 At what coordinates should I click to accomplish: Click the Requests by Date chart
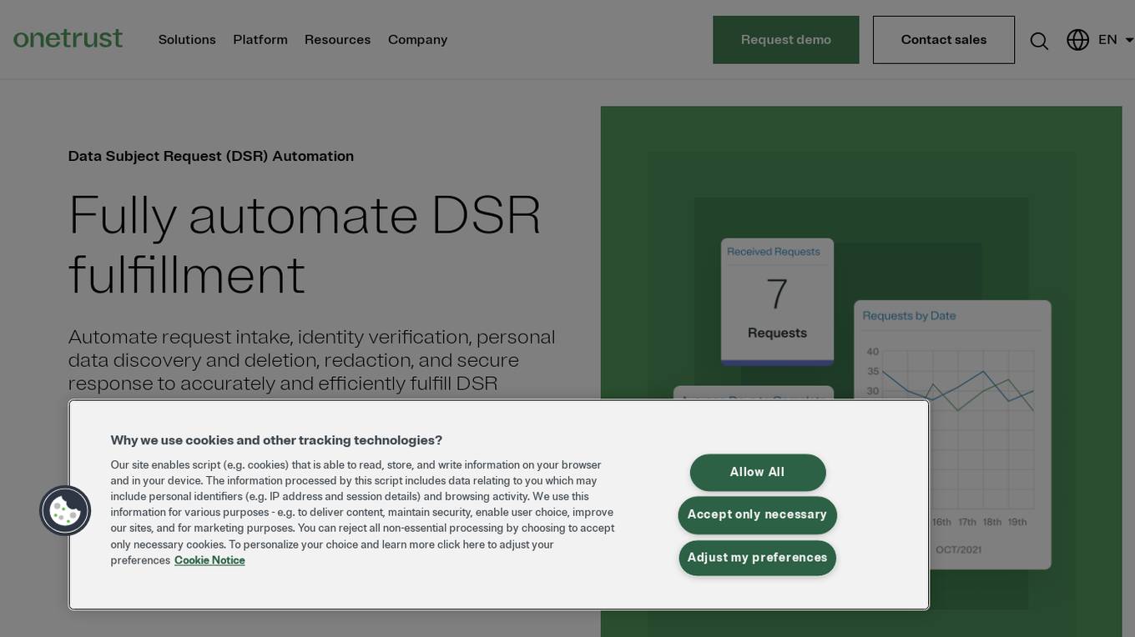click(952, 434)
